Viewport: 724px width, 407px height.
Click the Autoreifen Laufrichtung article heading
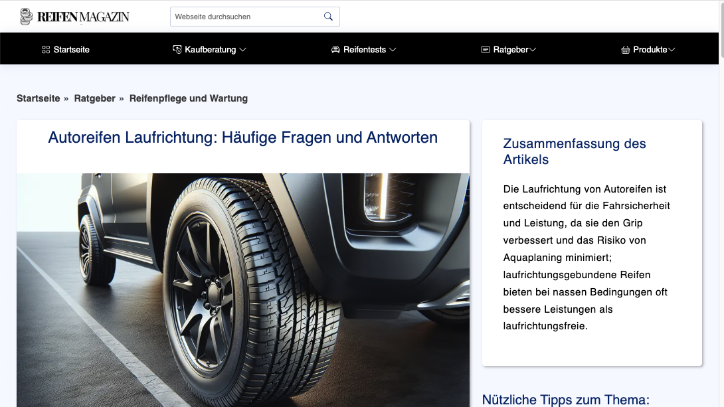point(243,137)
